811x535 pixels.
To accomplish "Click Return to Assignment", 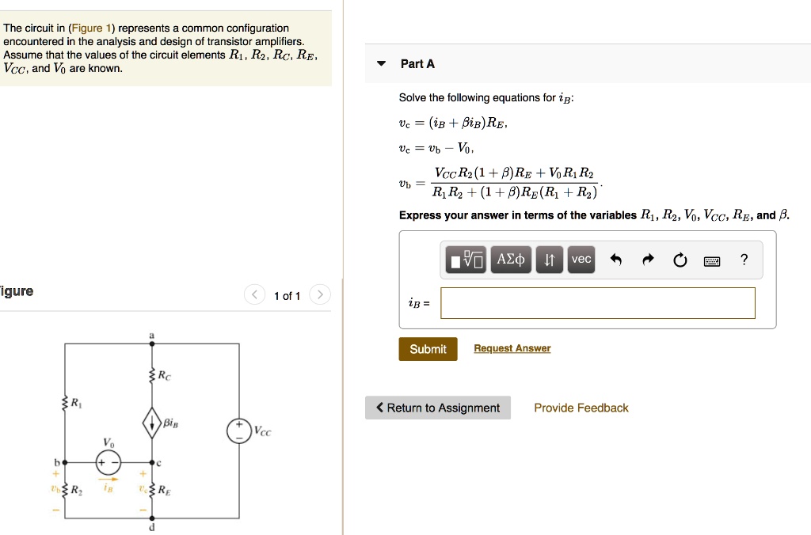I will tap(437, 408).
